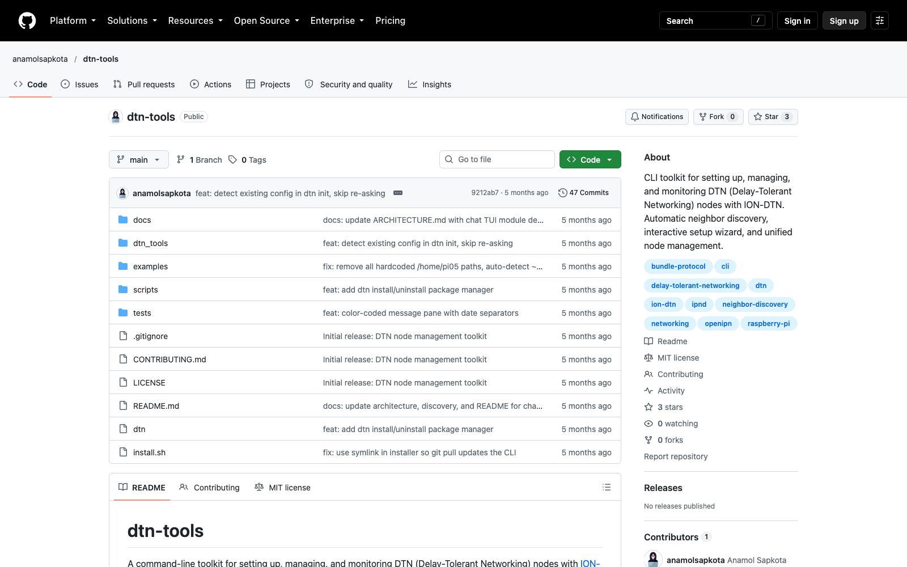
Task: Click the neighbor-discovery topic tag
Action: tap(755, 304)
